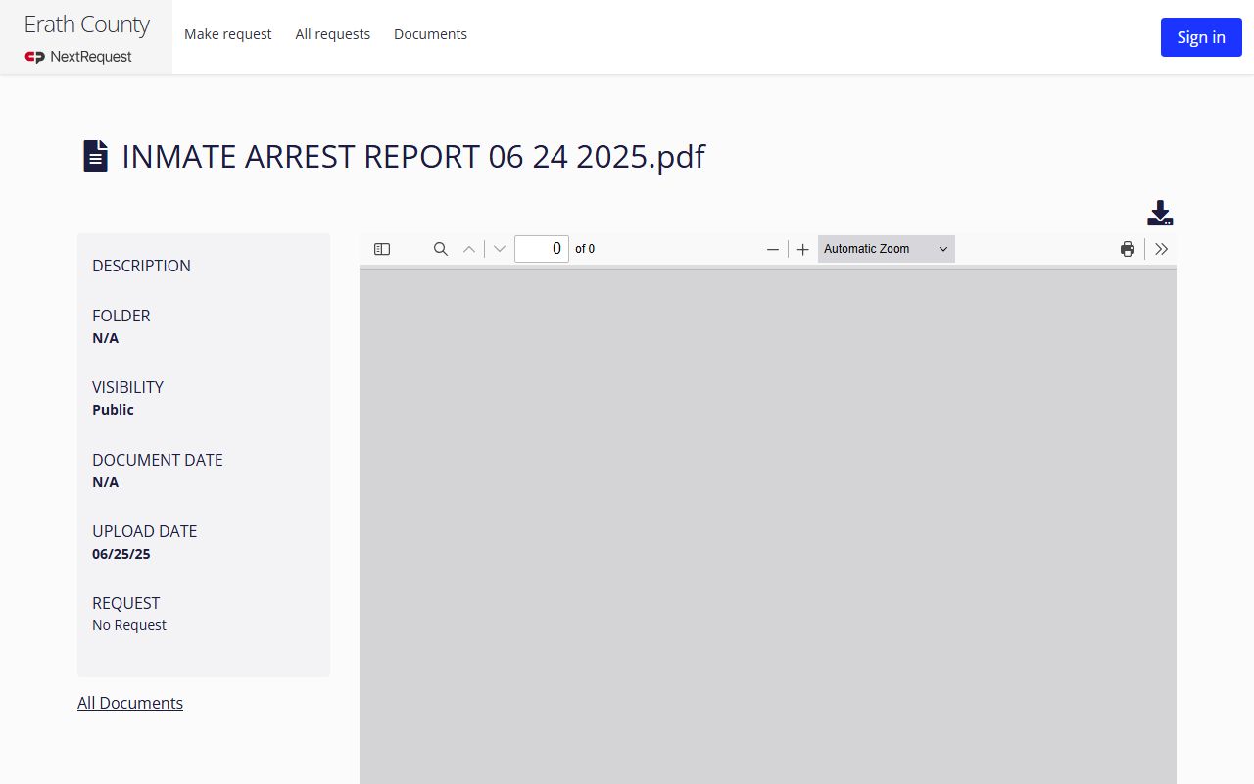This screenshot has height=784, width=1254.
Task: Open the Automatic Zoom dropdown
Action: [x=887, y=249]
